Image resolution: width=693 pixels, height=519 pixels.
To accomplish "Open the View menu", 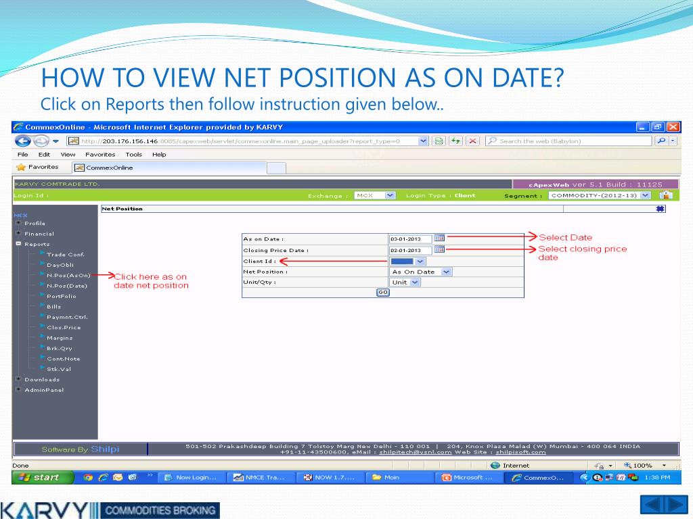I will [68, 155].
